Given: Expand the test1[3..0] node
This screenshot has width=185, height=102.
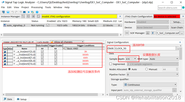Looking at the screenshot, I should (14, 52).
